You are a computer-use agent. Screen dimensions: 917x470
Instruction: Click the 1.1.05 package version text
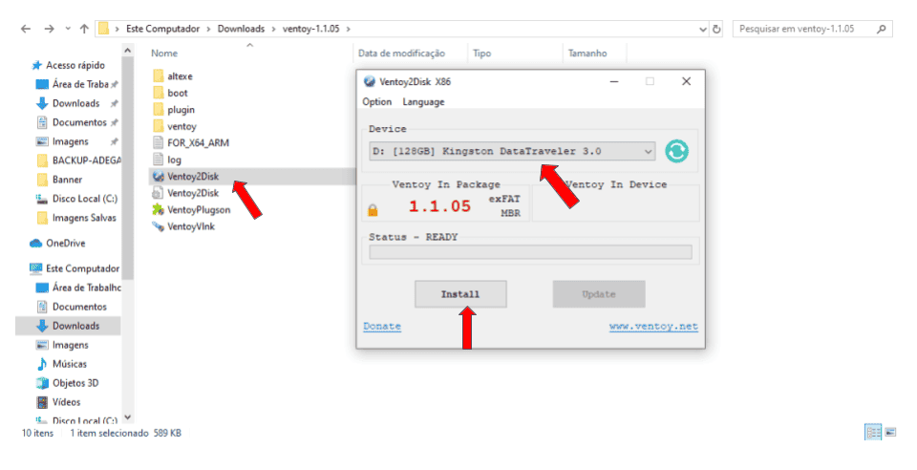(439, 206)
